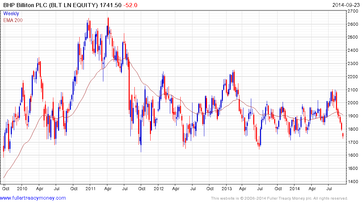The width and height of the screenshot is (363, 203).
Task: Click the copyright notice text
Action: pos(280,198)
